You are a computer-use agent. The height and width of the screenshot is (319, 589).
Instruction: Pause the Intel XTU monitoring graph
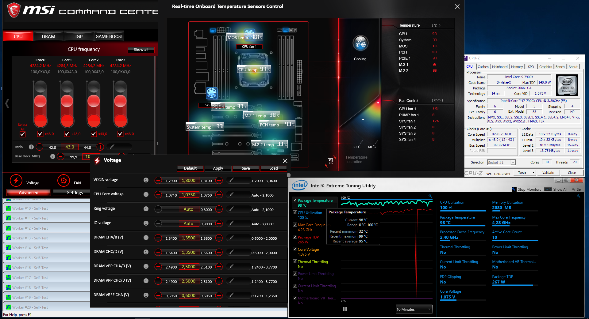tap(345, 309)
